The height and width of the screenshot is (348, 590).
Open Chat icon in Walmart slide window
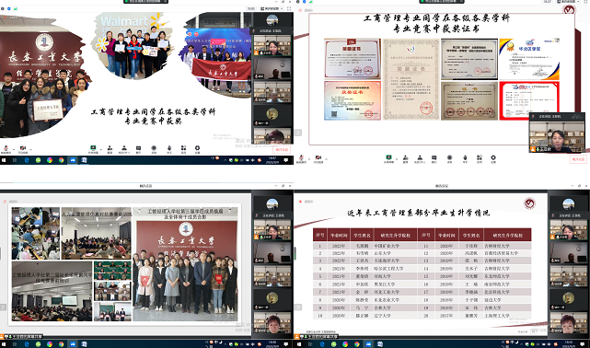[138, 149]
